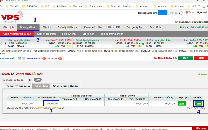Click the red down arrow beside VN30
This screenshot has height=130, width=208.
click(74, 43)
